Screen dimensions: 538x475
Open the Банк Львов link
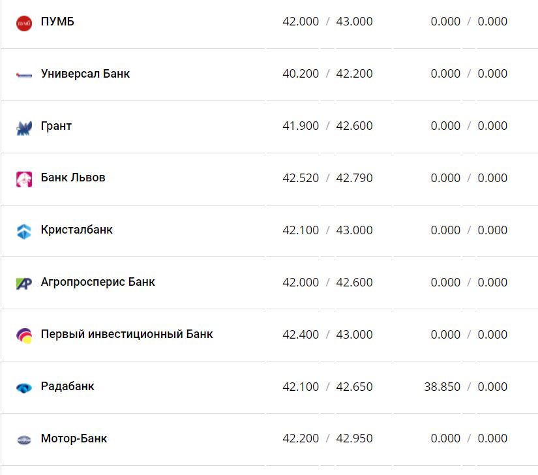click(73, 177)
